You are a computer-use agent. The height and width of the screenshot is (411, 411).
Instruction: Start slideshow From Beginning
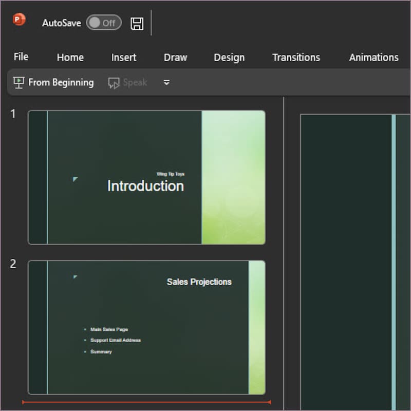click(53, 82)
